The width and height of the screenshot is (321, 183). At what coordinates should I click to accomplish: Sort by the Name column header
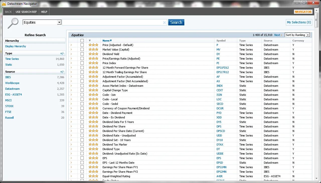coord(107,40)
